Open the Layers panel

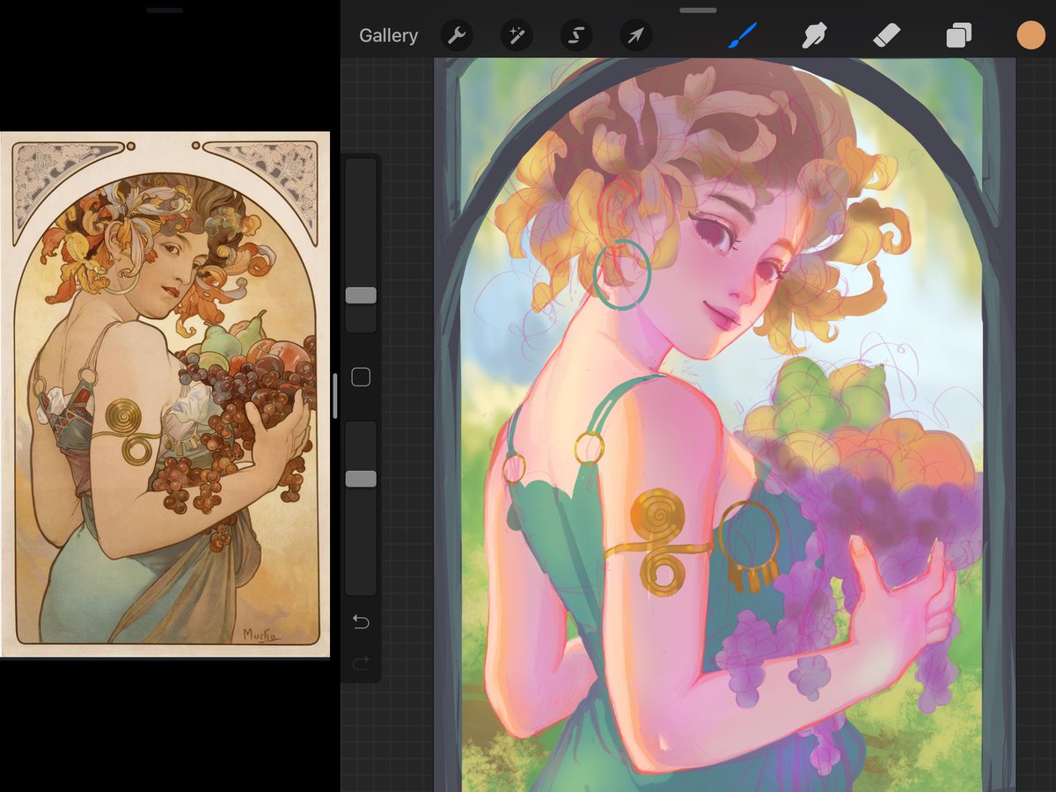[958, 36]
